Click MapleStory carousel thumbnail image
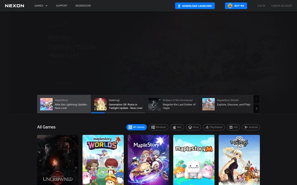The image size is (297, 185). (x=46, y=104)
